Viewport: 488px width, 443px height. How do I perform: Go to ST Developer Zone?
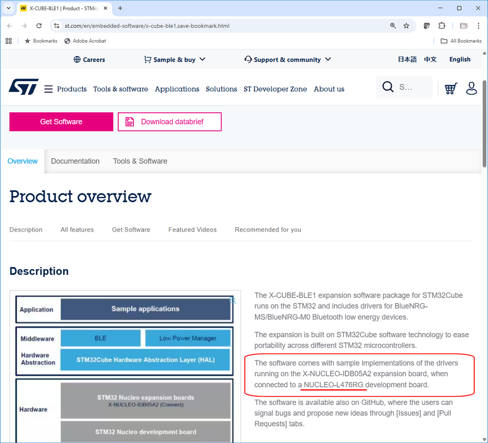pyautogui.click(x=275, y=89)
